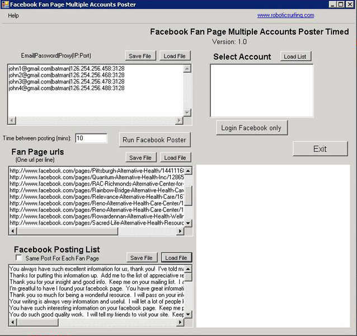Click the RAC-Richmonds-Alternative-Center url line
Viewport: 357px width, 336px height.
tap(97, 184)
